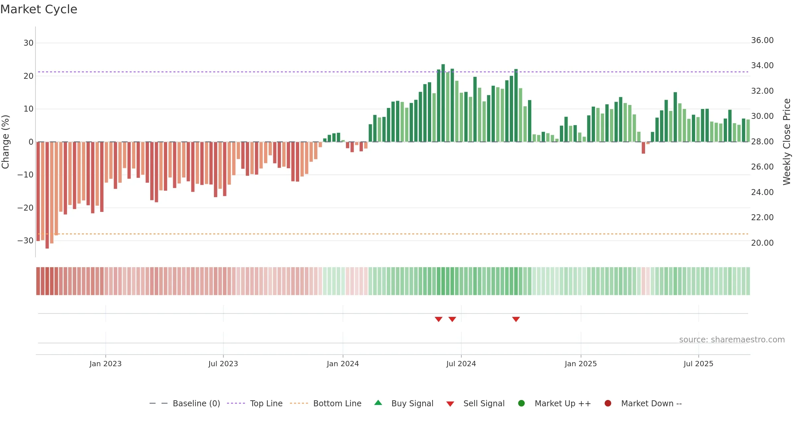Click the Baseline (0) legend entry
The image size is (796, 447).
pos(185,403)
